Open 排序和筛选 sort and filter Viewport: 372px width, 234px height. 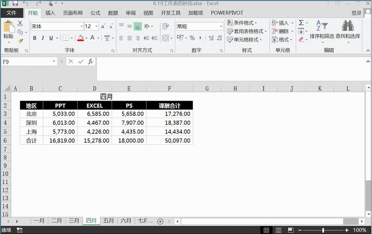click(x=322, y=30)
